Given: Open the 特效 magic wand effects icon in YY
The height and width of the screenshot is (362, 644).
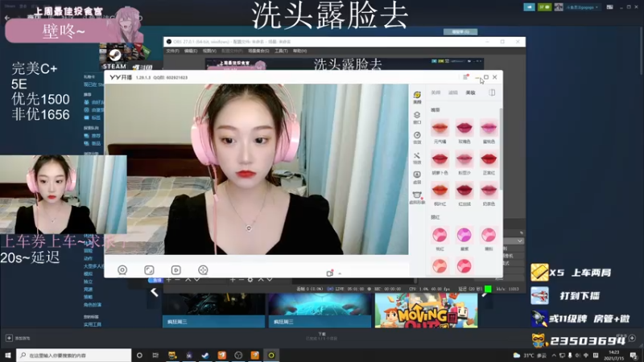Looking at the screenshot, I should [x=417, y=158].
